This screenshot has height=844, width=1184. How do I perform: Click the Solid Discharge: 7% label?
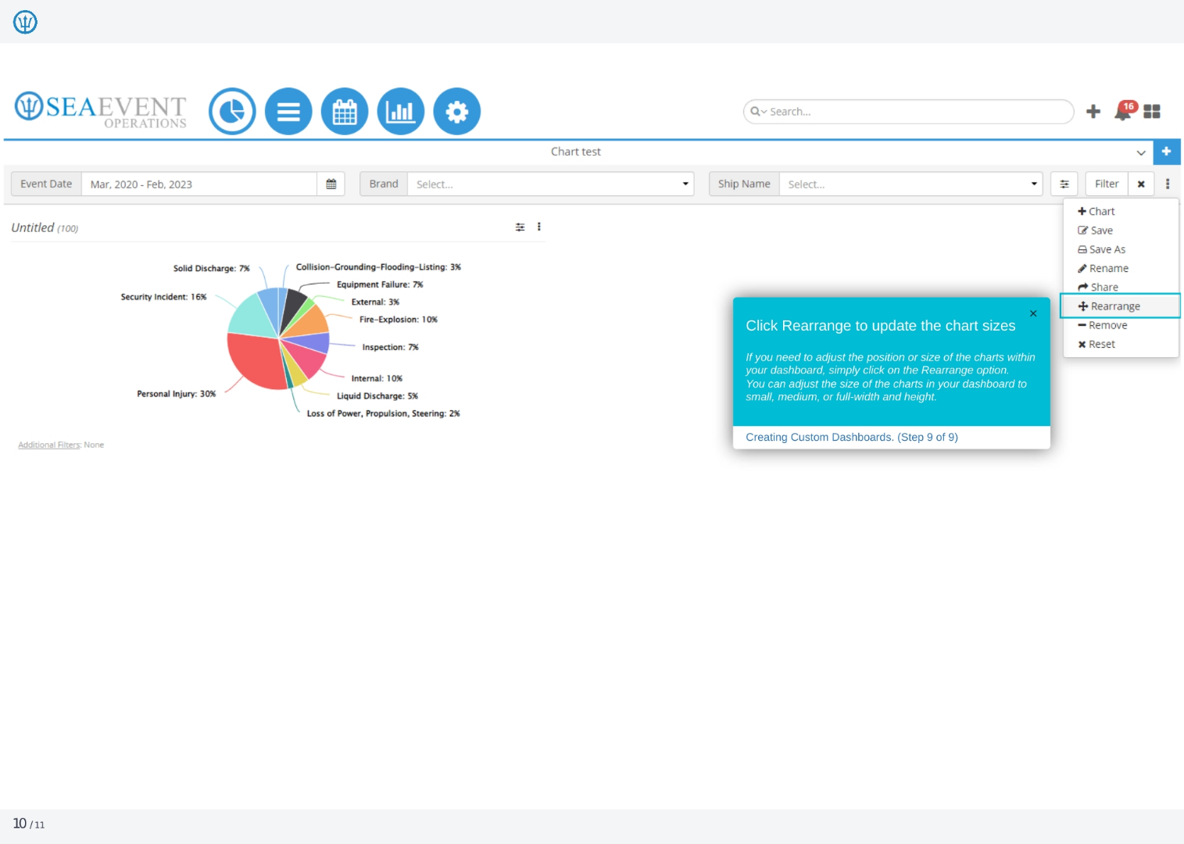tap(211, 268)
